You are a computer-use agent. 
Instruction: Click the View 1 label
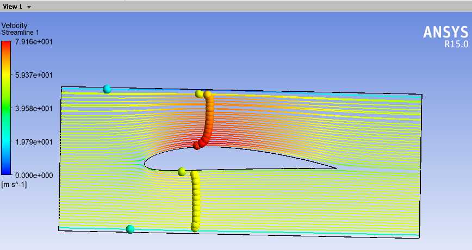13,7
